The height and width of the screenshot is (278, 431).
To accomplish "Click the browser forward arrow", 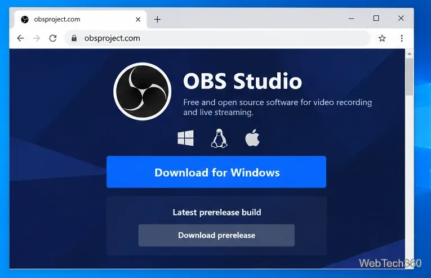I will [x=37, y=38].
